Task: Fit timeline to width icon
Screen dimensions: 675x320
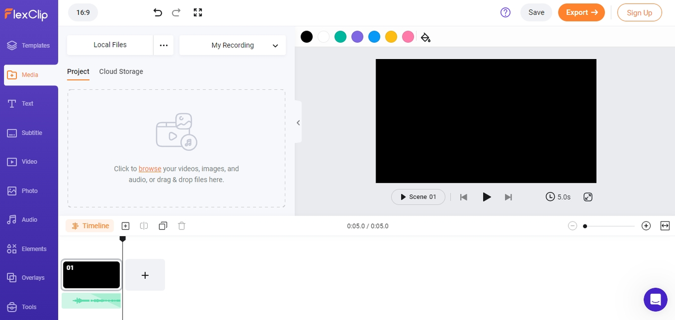Action: 665,226
